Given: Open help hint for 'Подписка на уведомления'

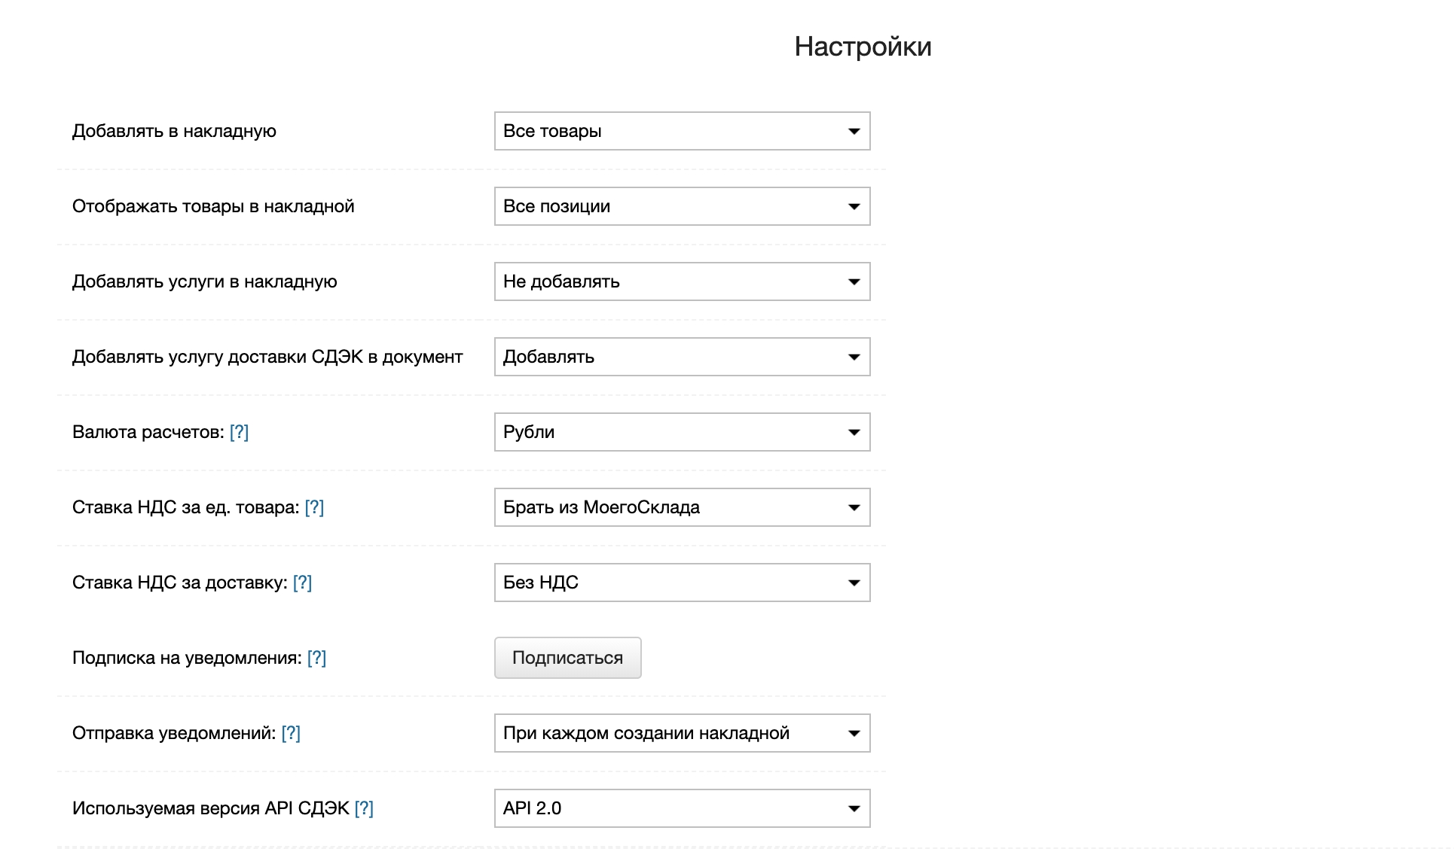Looking at the screenshot, I should pos(316,658).
